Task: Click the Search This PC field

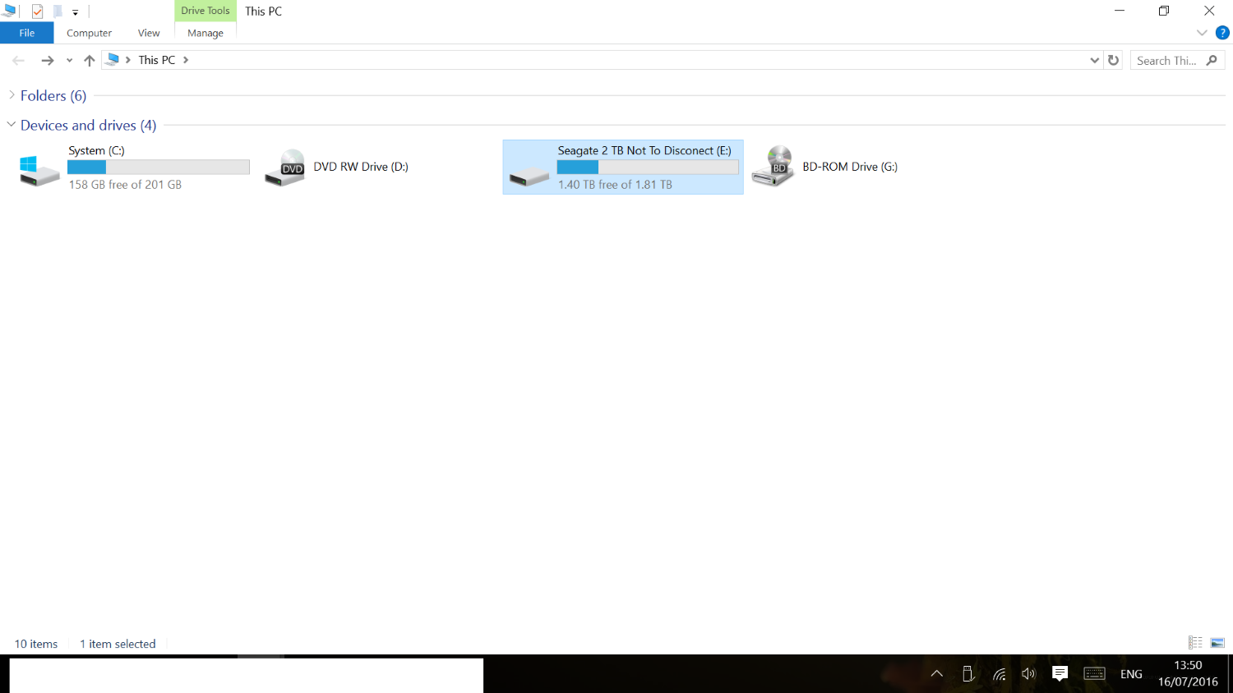Action: pyautogui.click(x=1177, y=60)
